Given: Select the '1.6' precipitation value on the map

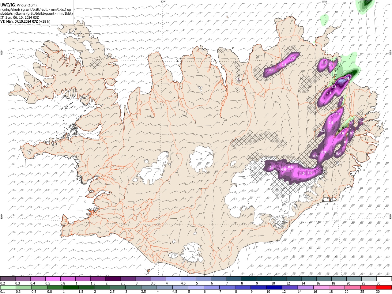Looking at the screenshot, I should pos(342,134).
